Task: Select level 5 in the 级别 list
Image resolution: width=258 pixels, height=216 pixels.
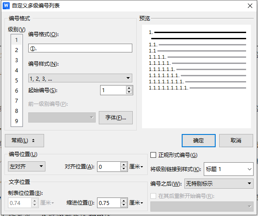Action: [16, 80]
